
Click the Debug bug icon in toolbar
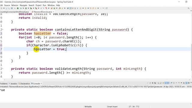tap(21, 8)
